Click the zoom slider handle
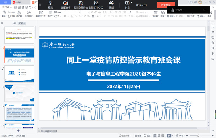The image size is (216, 138). coord(198,136)
